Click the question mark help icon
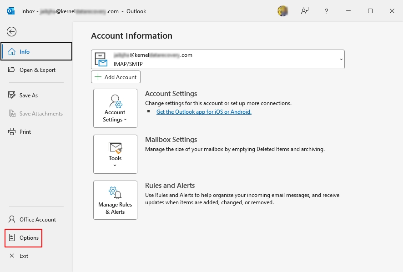 [x=327, y=11]
